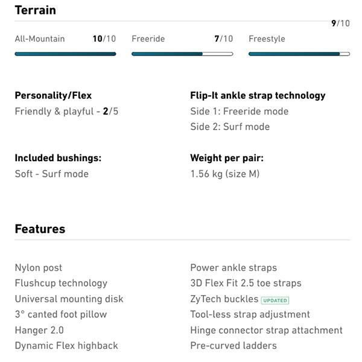
Task: Click the Flushcup technology feature
Action: pos(61,283)
